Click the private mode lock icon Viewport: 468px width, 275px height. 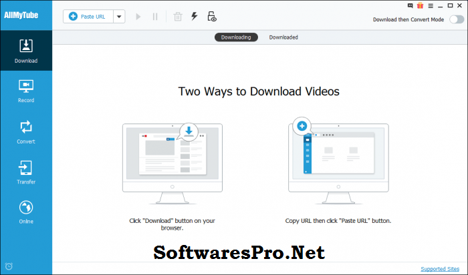pos(212,17)
